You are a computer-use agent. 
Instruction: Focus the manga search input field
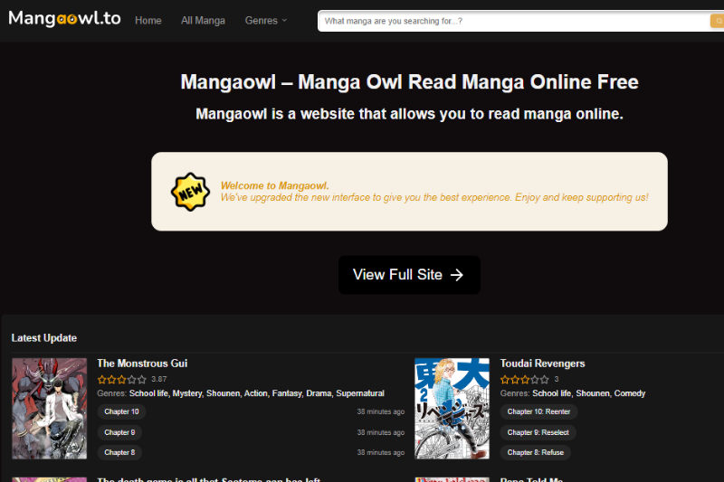pyautogui.click(x=515, y=21)
